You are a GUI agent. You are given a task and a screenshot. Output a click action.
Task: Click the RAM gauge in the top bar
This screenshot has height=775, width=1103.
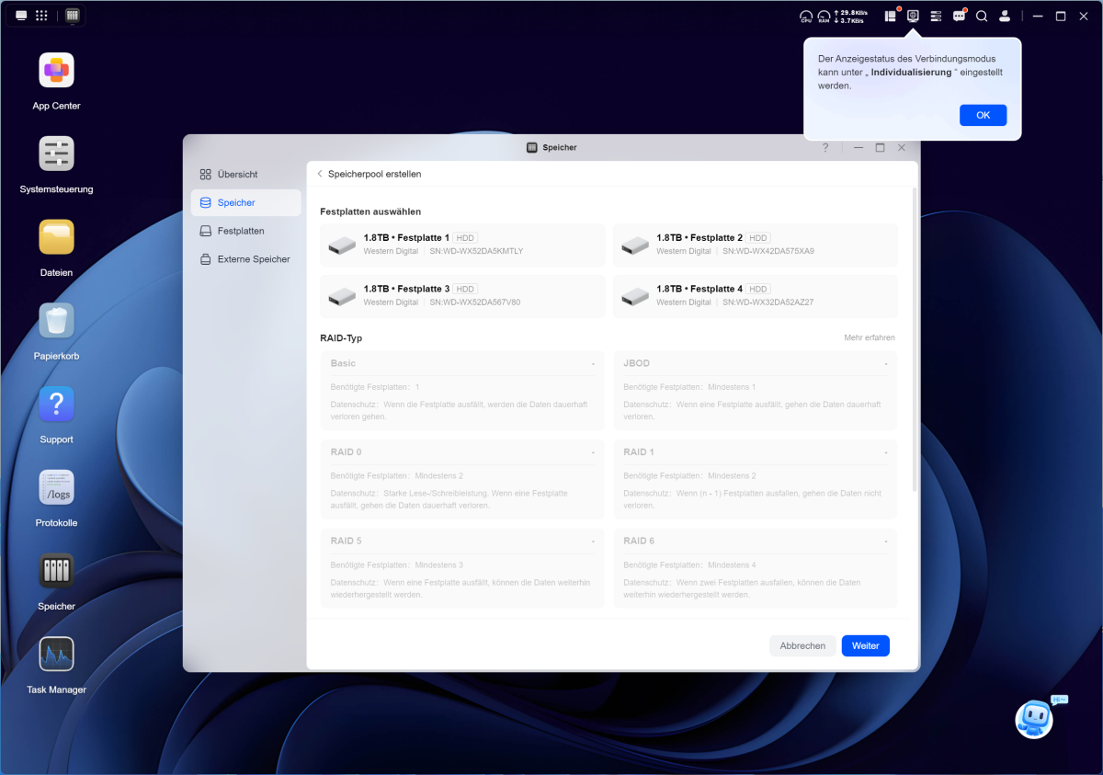(x=824, y=17)
